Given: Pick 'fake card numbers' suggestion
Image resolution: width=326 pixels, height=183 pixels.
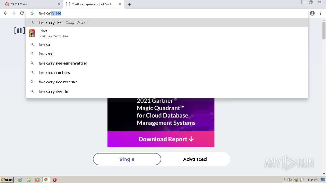Looking at the screenshot, I should point(167,73).
